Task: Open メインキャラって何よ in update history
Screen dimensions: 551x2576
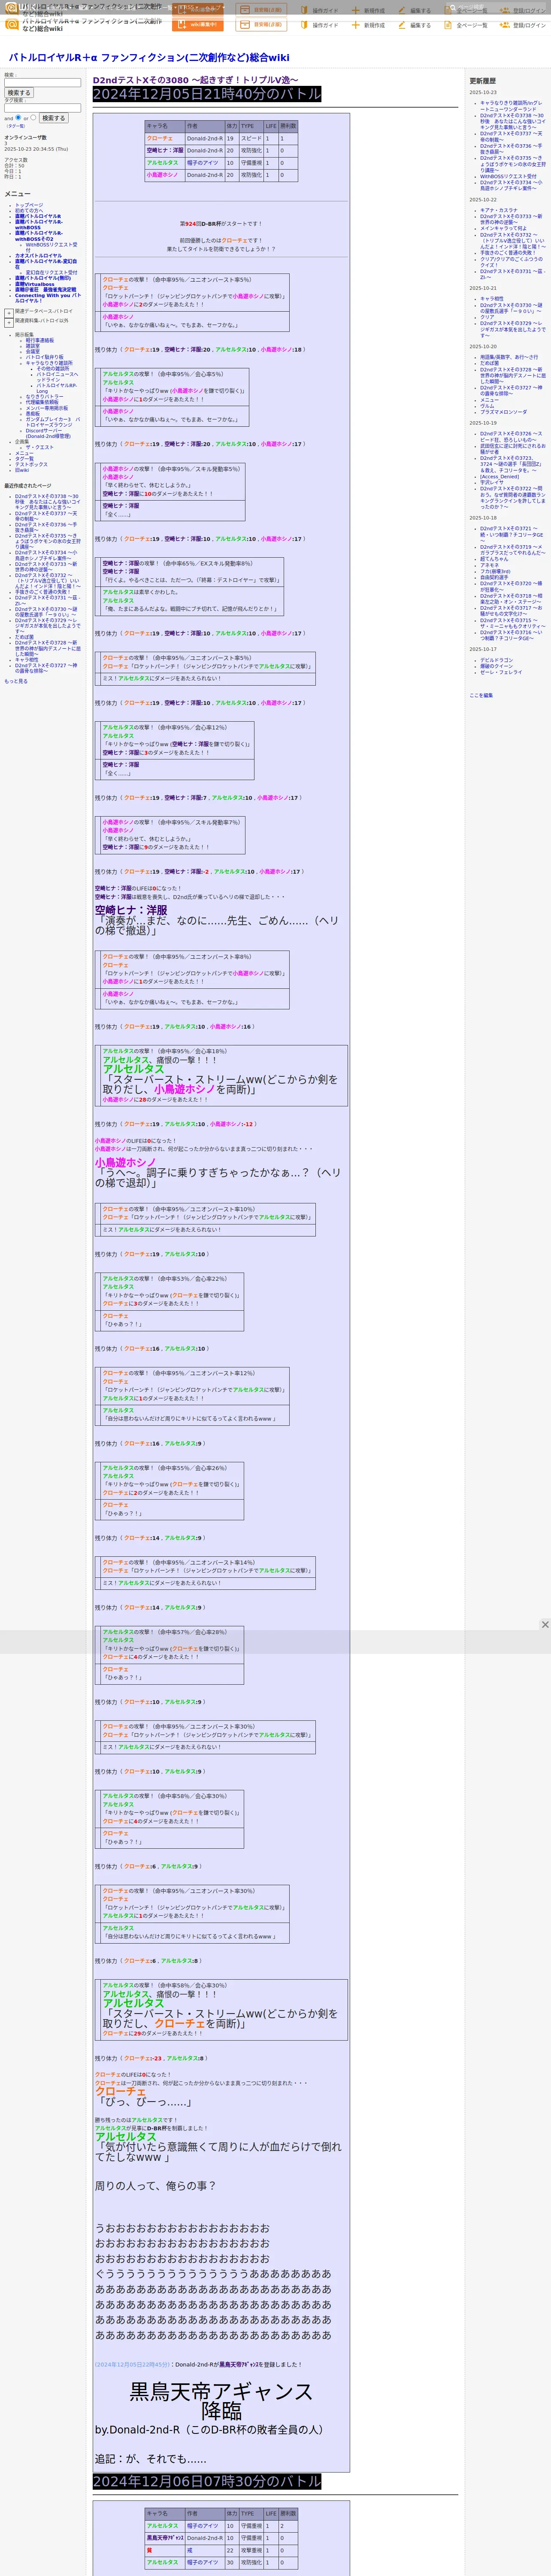Action: click(503, 228)
